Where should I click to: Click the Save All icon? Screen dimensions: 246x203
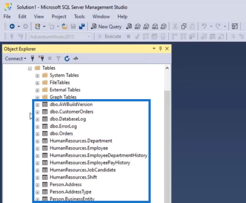[x=82, y=26]
